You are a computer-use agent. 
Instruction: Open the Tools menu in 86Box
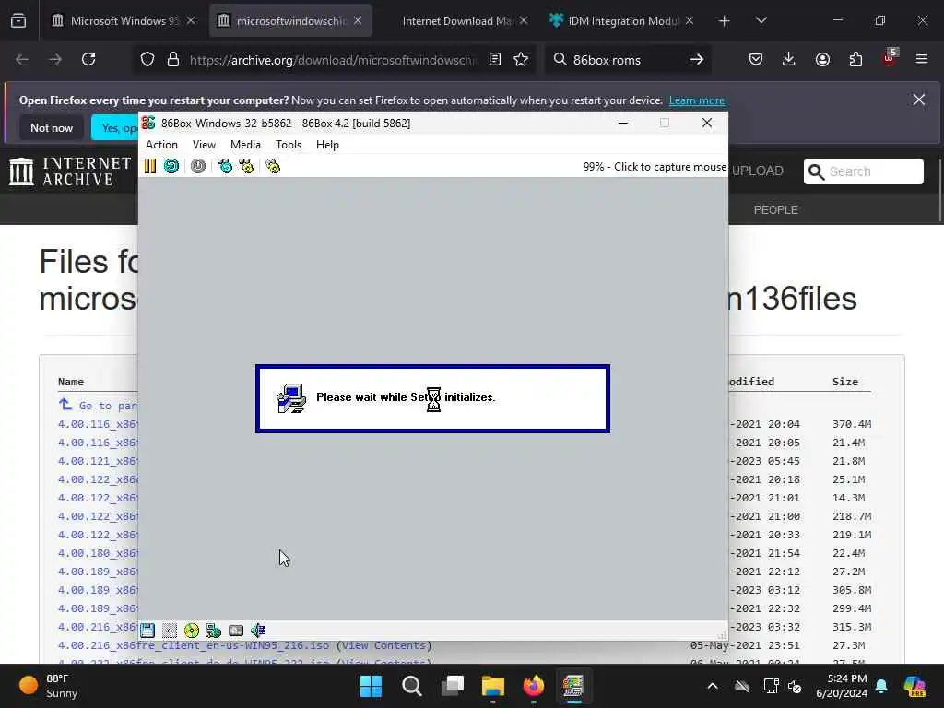(289, 145)
